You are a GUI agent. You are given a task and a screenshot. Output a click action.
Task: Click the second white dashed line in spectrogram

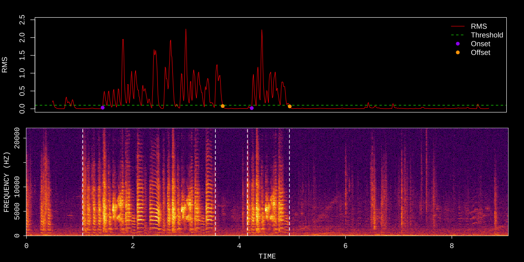point(215,182)
